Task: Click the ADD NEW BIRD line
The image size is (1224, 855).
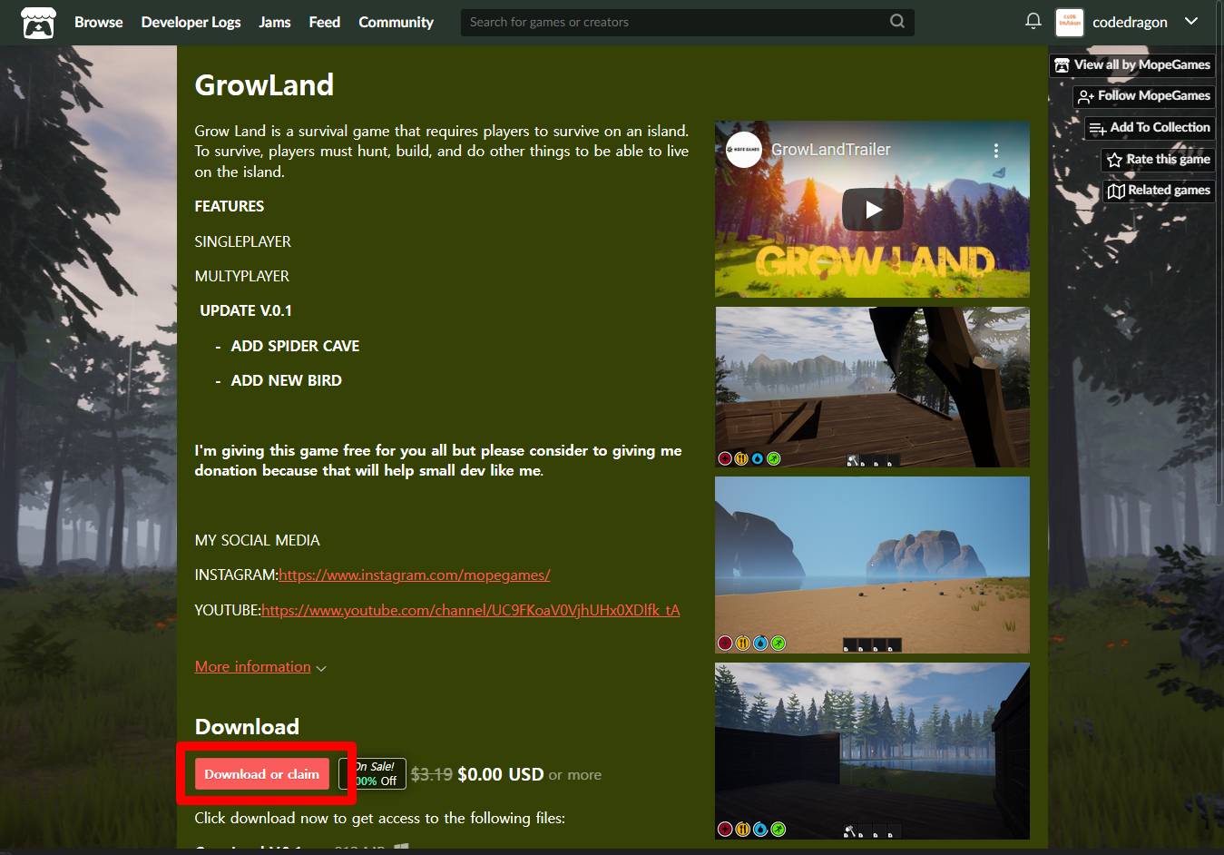Action: click(286, 381)
